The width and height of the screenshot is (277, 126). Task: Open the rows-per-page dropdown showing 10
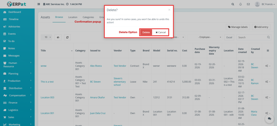click(48, 37)
